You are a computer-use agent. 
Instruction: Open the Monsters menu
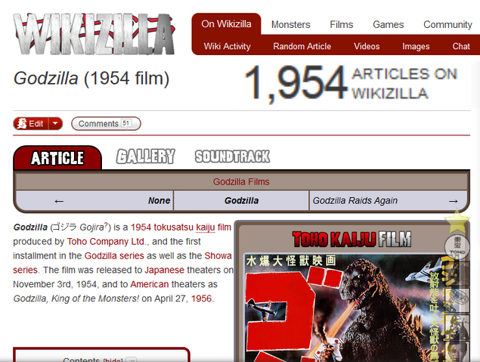[x=290, y=24]
